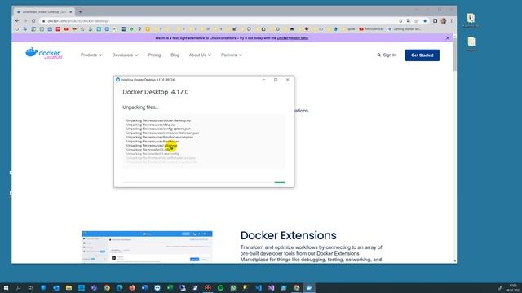This screenshot has width=522, height=293.
Task: Click the red screen recorder taskbar icon
Action: [x=208, y=288]
